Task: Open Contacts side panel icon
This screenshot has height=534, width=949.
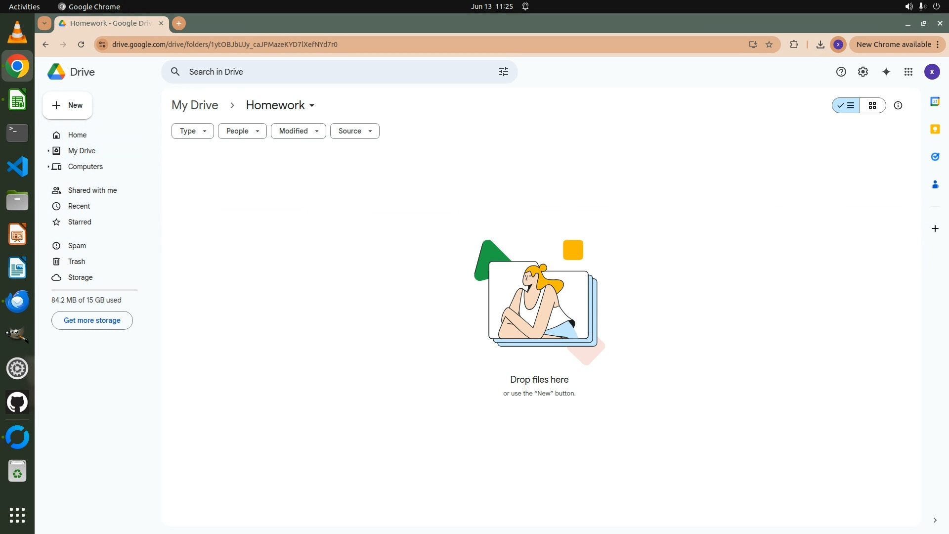Action: click(x=935, y=184)
